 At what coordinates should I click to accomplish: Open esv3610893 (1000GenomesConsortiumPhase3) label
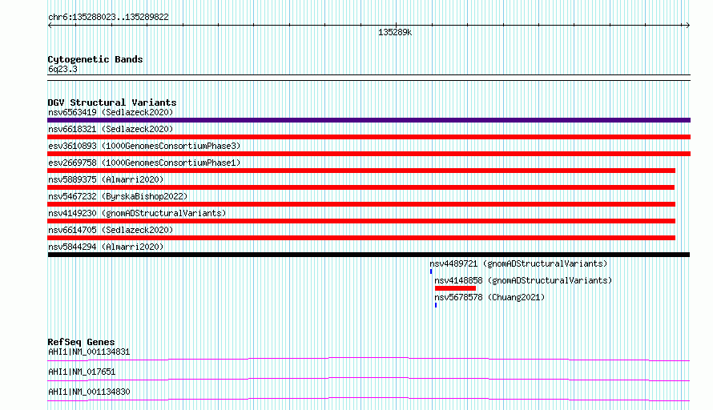(x=144, y=146)
